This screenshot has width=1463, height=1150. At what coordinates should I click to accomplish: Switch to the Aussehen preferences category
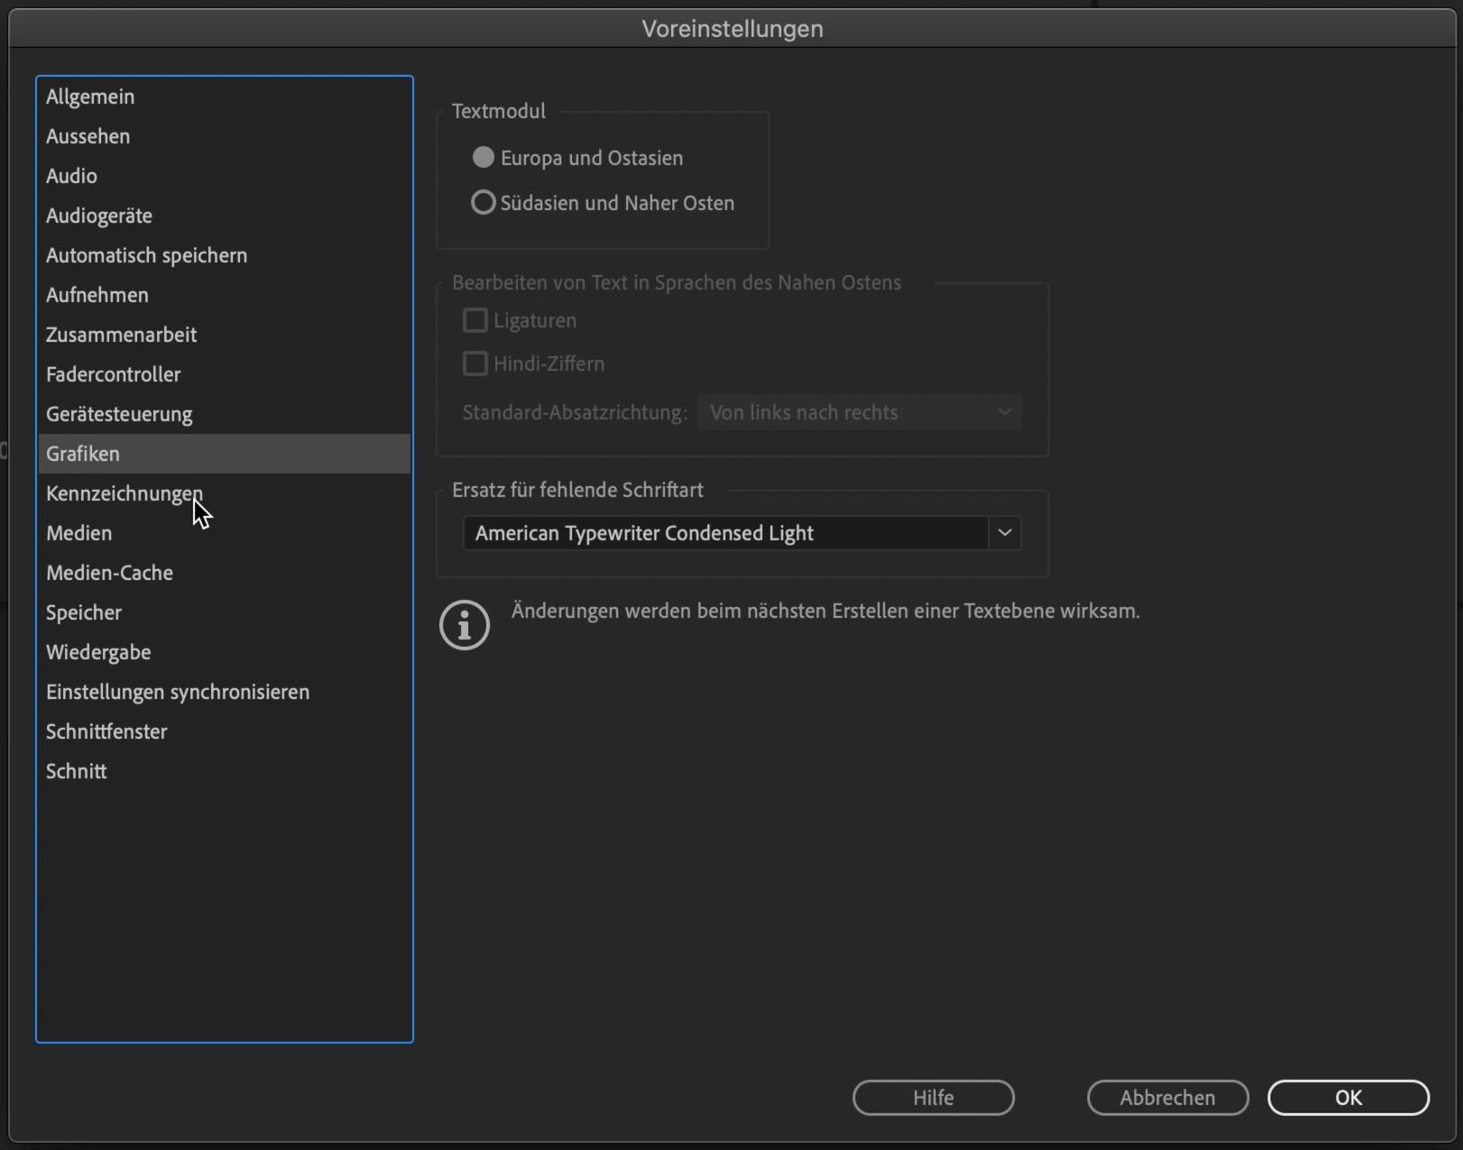coord(88,136)
